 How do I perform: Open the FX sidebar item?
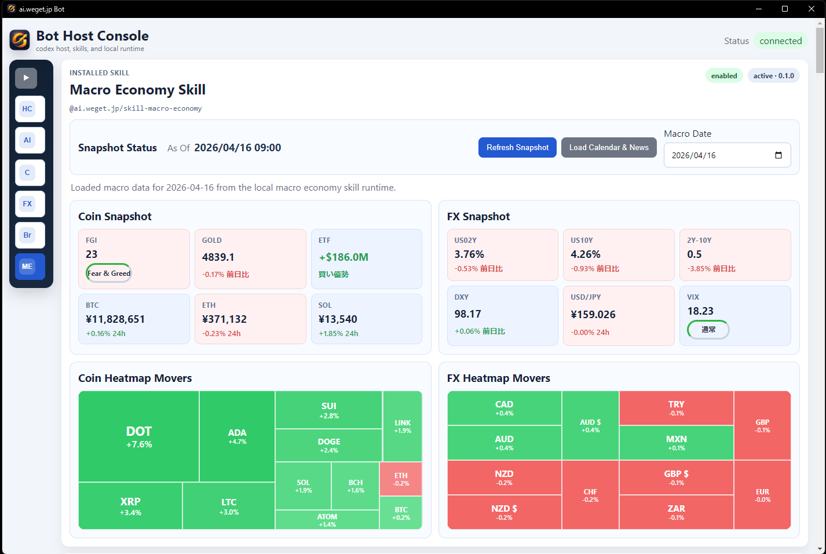point(30,204)
